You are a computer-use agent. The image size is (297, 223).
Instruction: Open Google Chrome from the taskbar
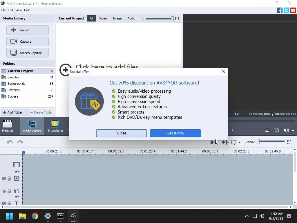[35, 216]
